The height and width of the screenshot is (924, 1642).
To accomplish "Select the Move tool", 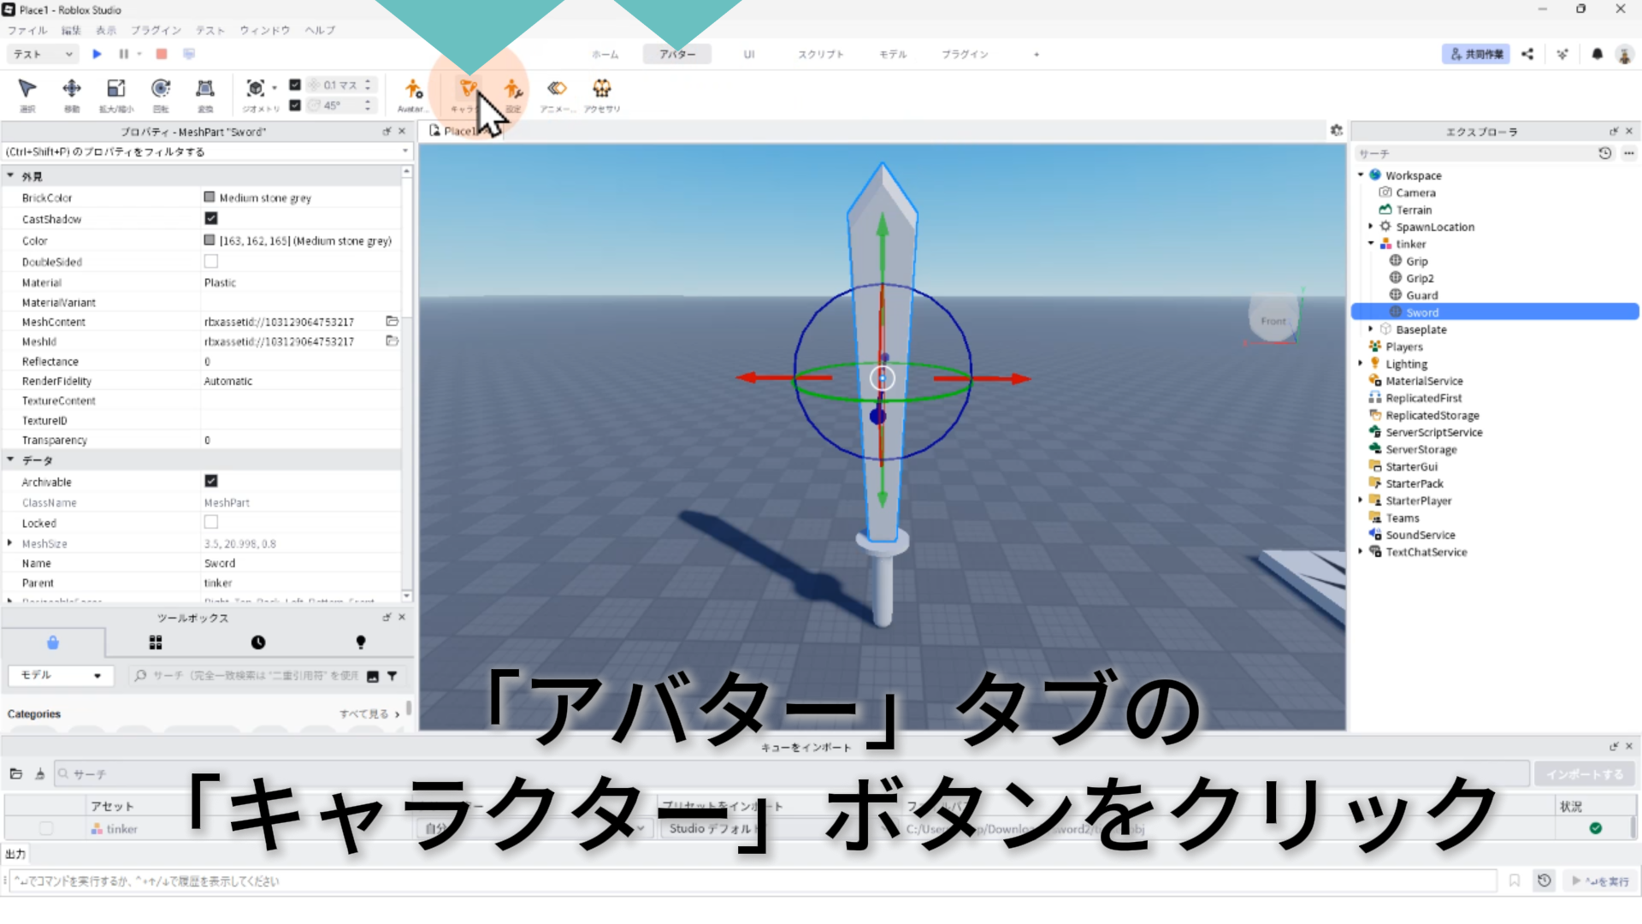I will coord(72,89).
